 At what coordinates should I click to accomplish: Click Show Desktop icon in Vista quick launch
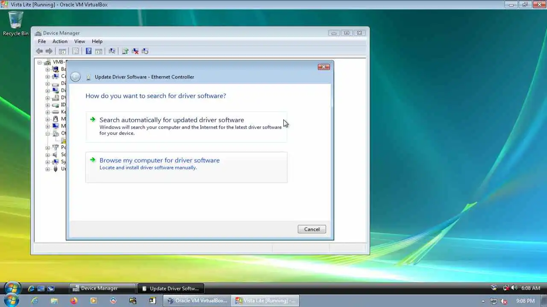[41, 289]
